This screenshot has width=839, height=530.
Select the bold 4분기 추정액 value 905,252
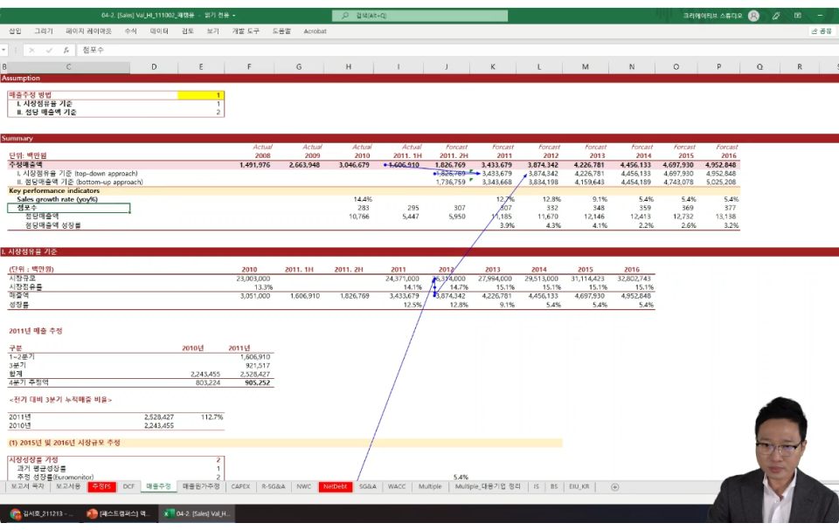point(249,383)
